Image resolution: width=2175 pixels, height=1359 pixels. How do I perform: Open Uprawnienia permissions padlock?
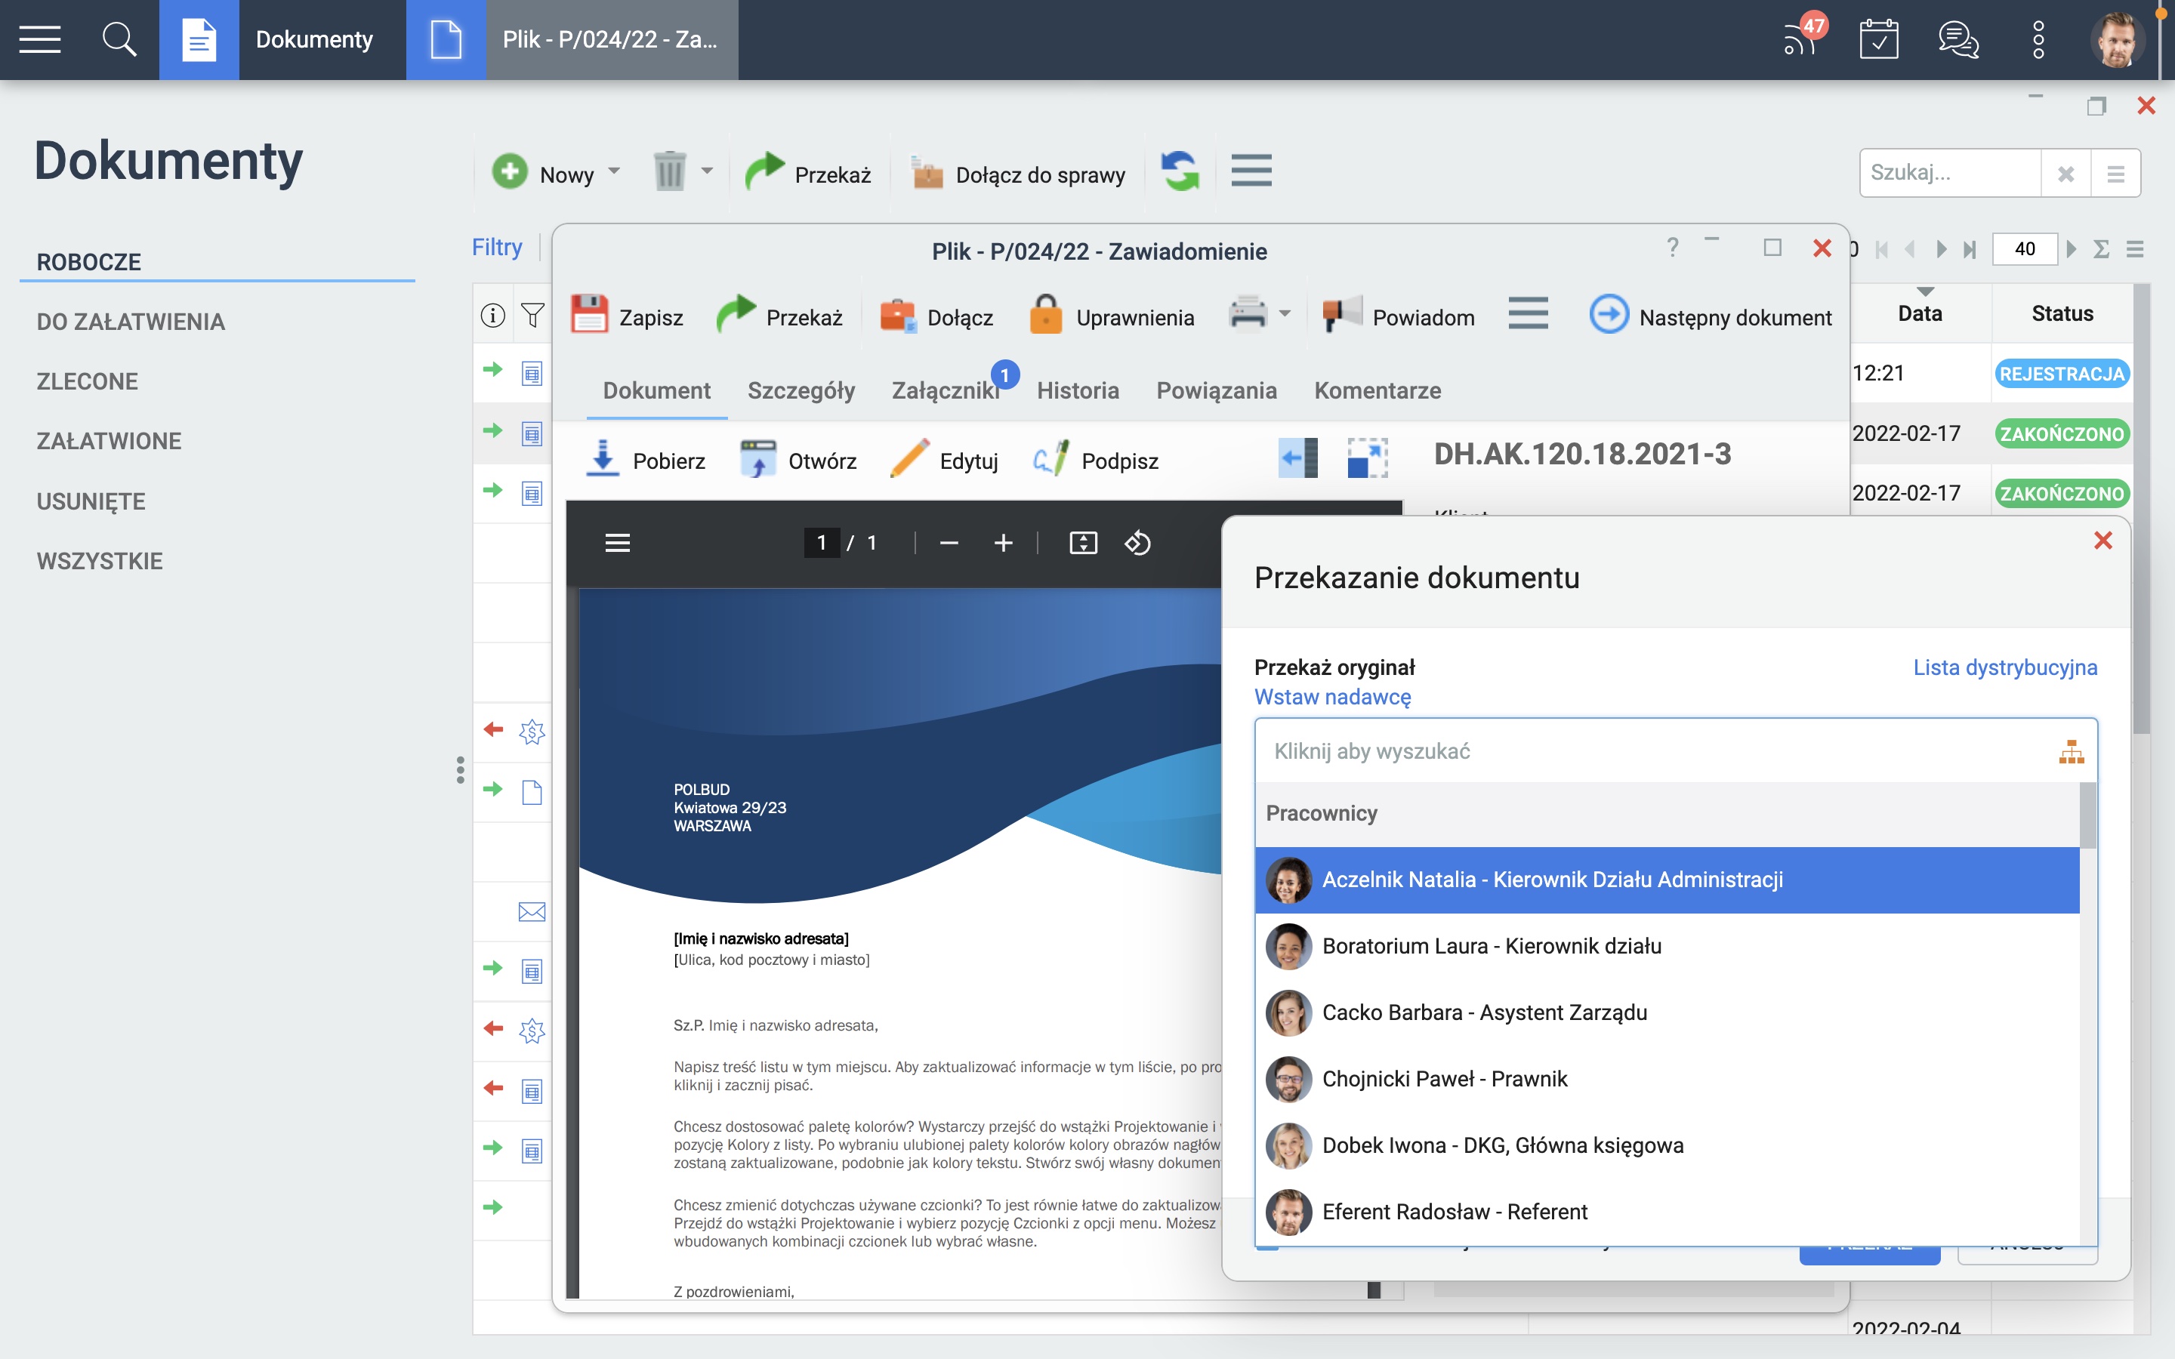[1111, 316]
